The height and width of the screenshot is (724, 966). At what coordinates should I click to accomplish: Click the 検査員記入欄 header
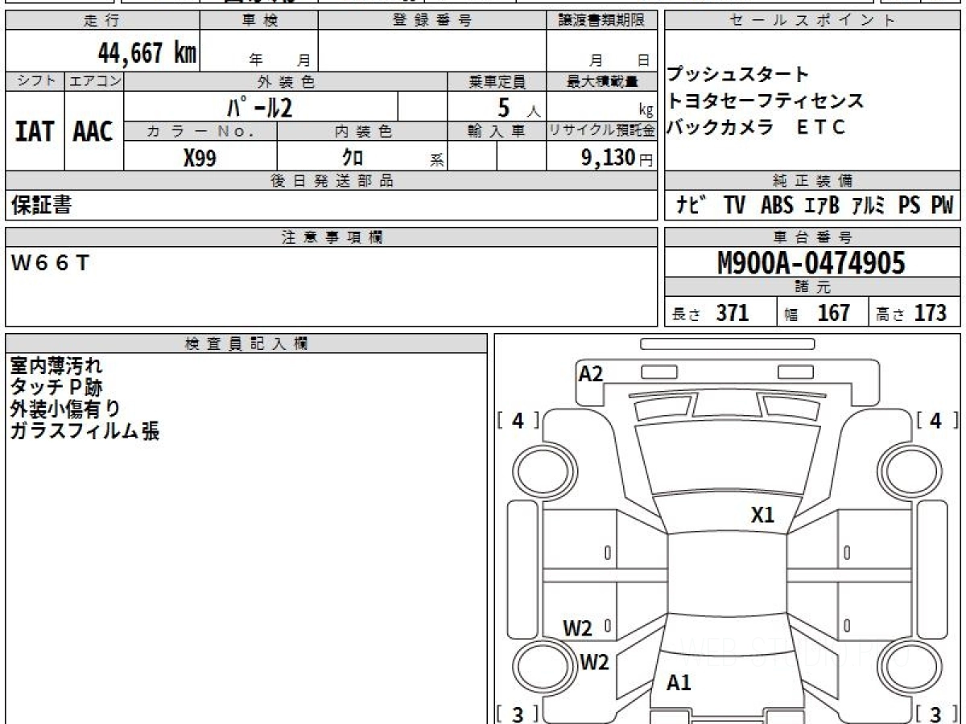click(246, 343)
